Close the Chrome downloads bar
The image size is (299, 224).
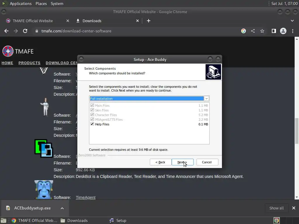pos(294,208)
